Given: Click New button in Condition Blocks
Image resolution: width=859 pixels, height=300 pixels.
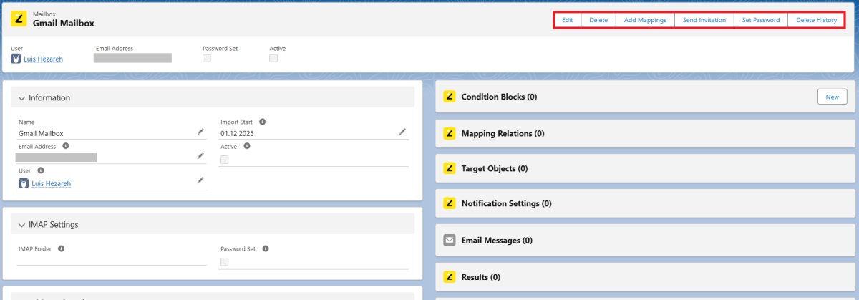Looking at the screenshot, I should (x=832, y=97).
